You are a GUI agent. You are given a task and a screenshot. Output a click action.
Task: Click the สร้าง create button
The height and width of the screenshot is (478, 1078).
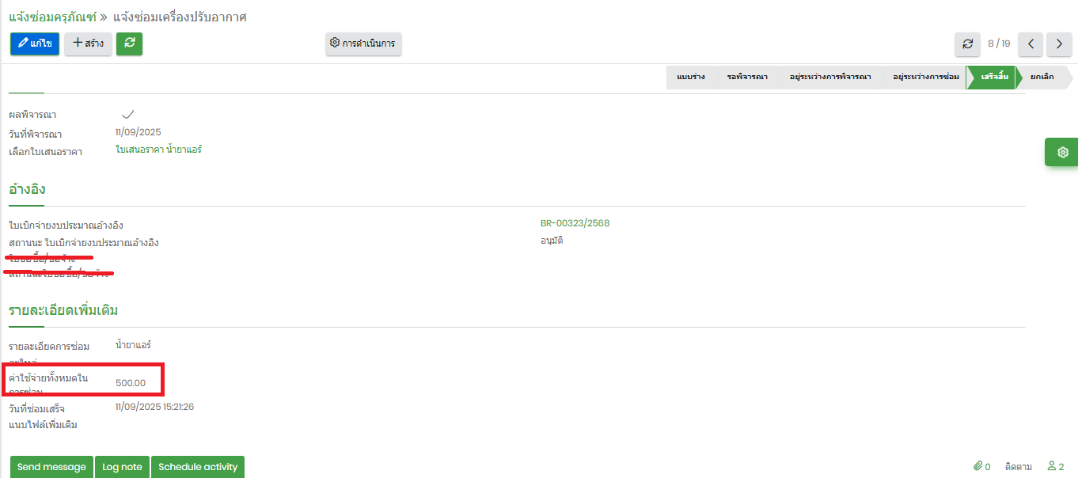point(88,44)
